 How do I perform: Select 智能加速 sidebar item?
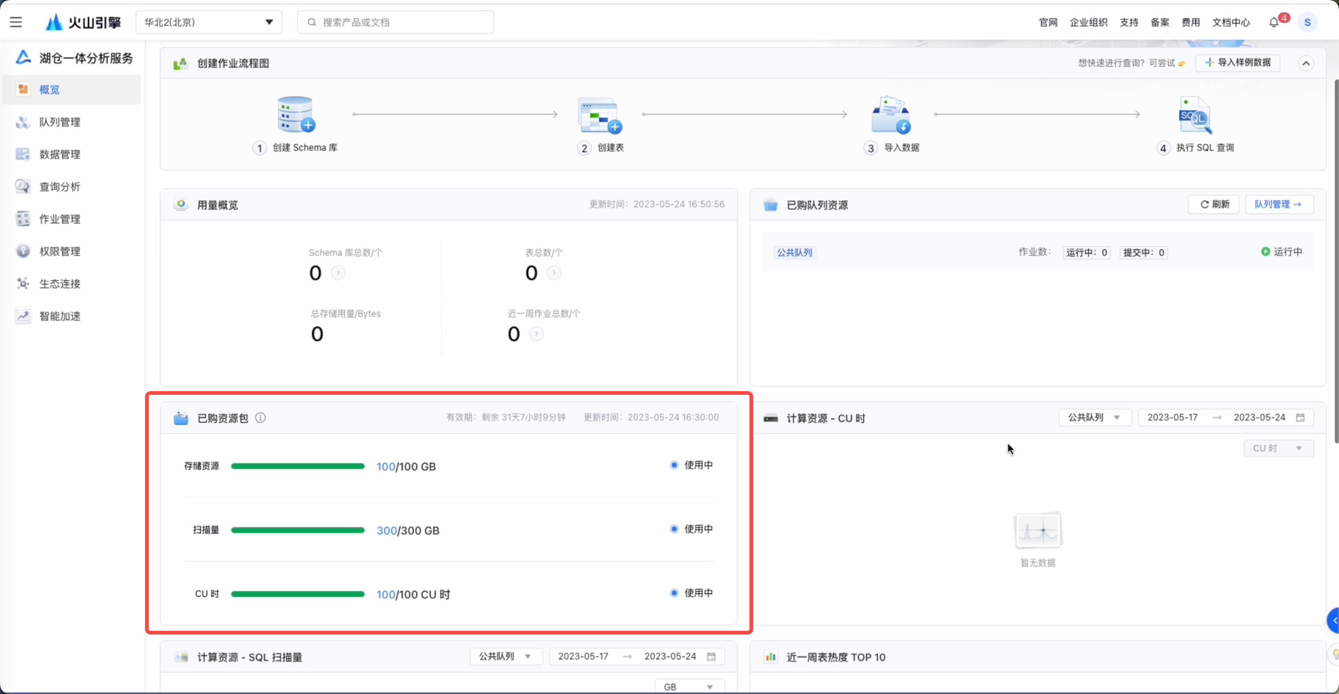point(60,316)
